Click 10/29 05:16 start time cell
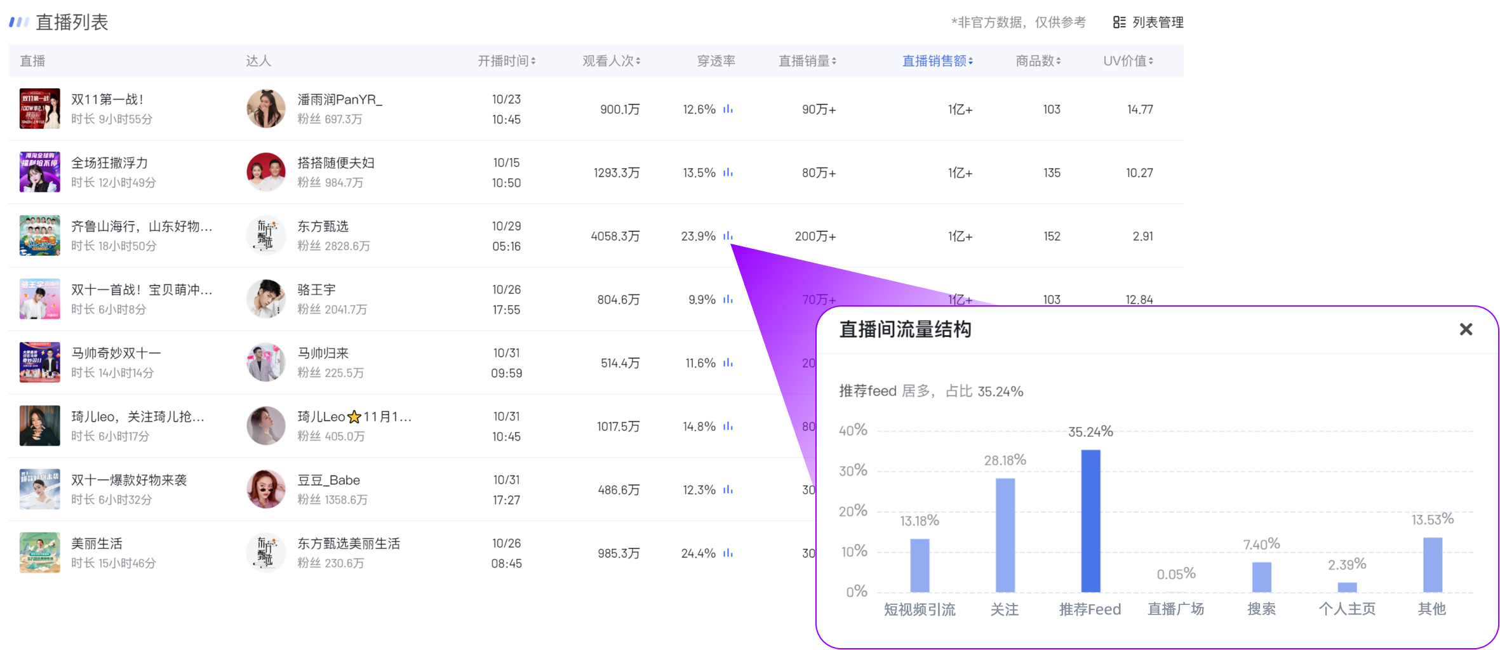This screenshot has height=650, width=1500. 506,236
